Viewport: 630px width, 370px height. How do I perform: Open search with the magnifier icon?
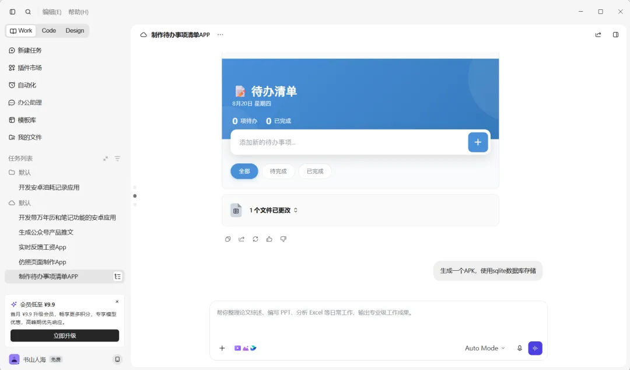click(28, 12)
